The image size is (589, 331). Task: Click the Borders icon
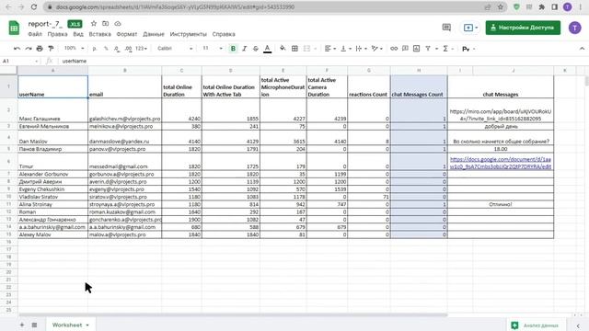(294, 49)
